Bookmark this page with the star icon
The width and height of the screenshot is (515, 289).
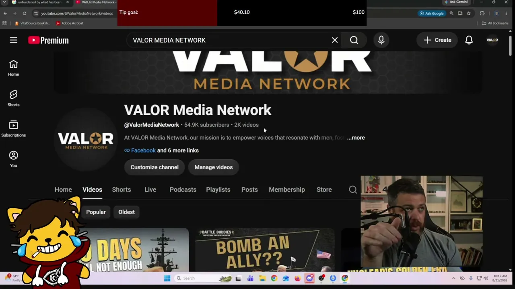(x=469, y=13)
